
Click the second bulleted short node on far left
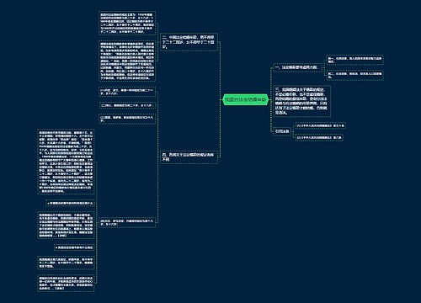pyautogui.click(x=74, y=247)
